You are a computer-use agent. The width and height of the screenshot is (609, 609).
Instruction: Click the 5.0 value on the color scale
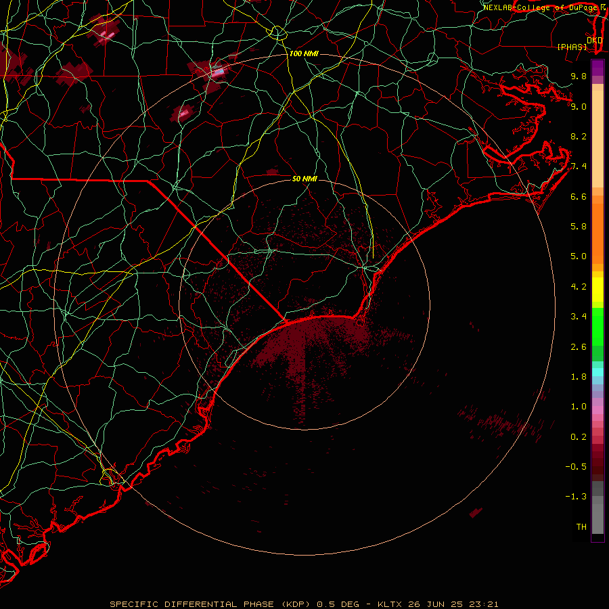[579, 256]
